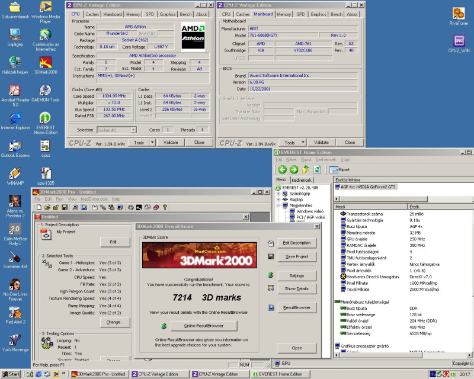This screenshot has width=474, height=379.
Task: Expand the quick launch chevron on taskbar
Action: tap(63, 374)
